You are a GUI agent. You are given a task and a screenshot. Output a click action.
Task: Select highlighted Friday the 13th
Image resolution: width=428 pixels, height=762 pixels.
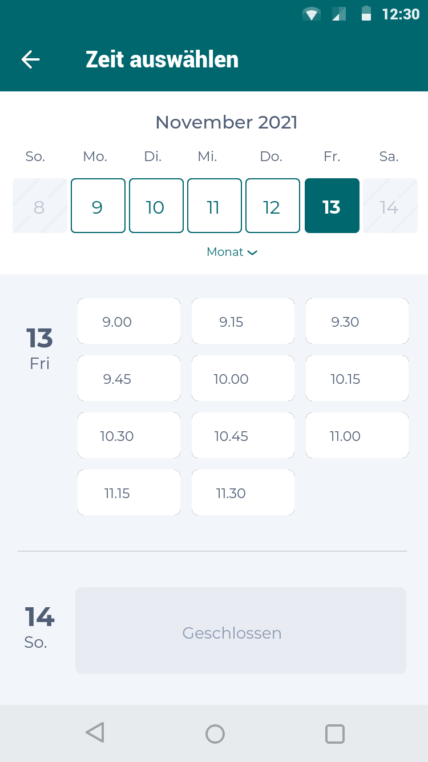click(332, 206)
